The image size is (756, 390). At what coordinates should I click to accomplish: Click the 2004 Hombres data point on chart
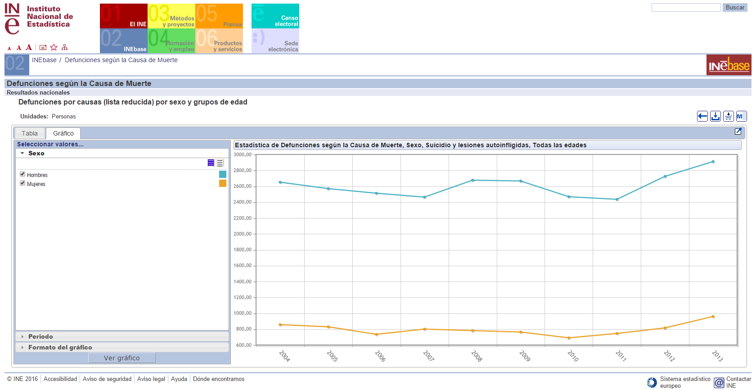(280, 182)
